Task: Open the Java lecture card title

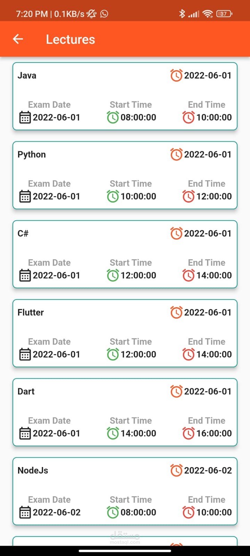Action: pyautogui.click(x=27, y=75)
